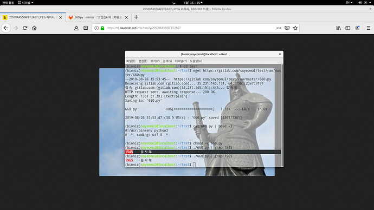Open a new tab with the plus button
This screenshot has width=374, height=210.
[x=136, y=17]
